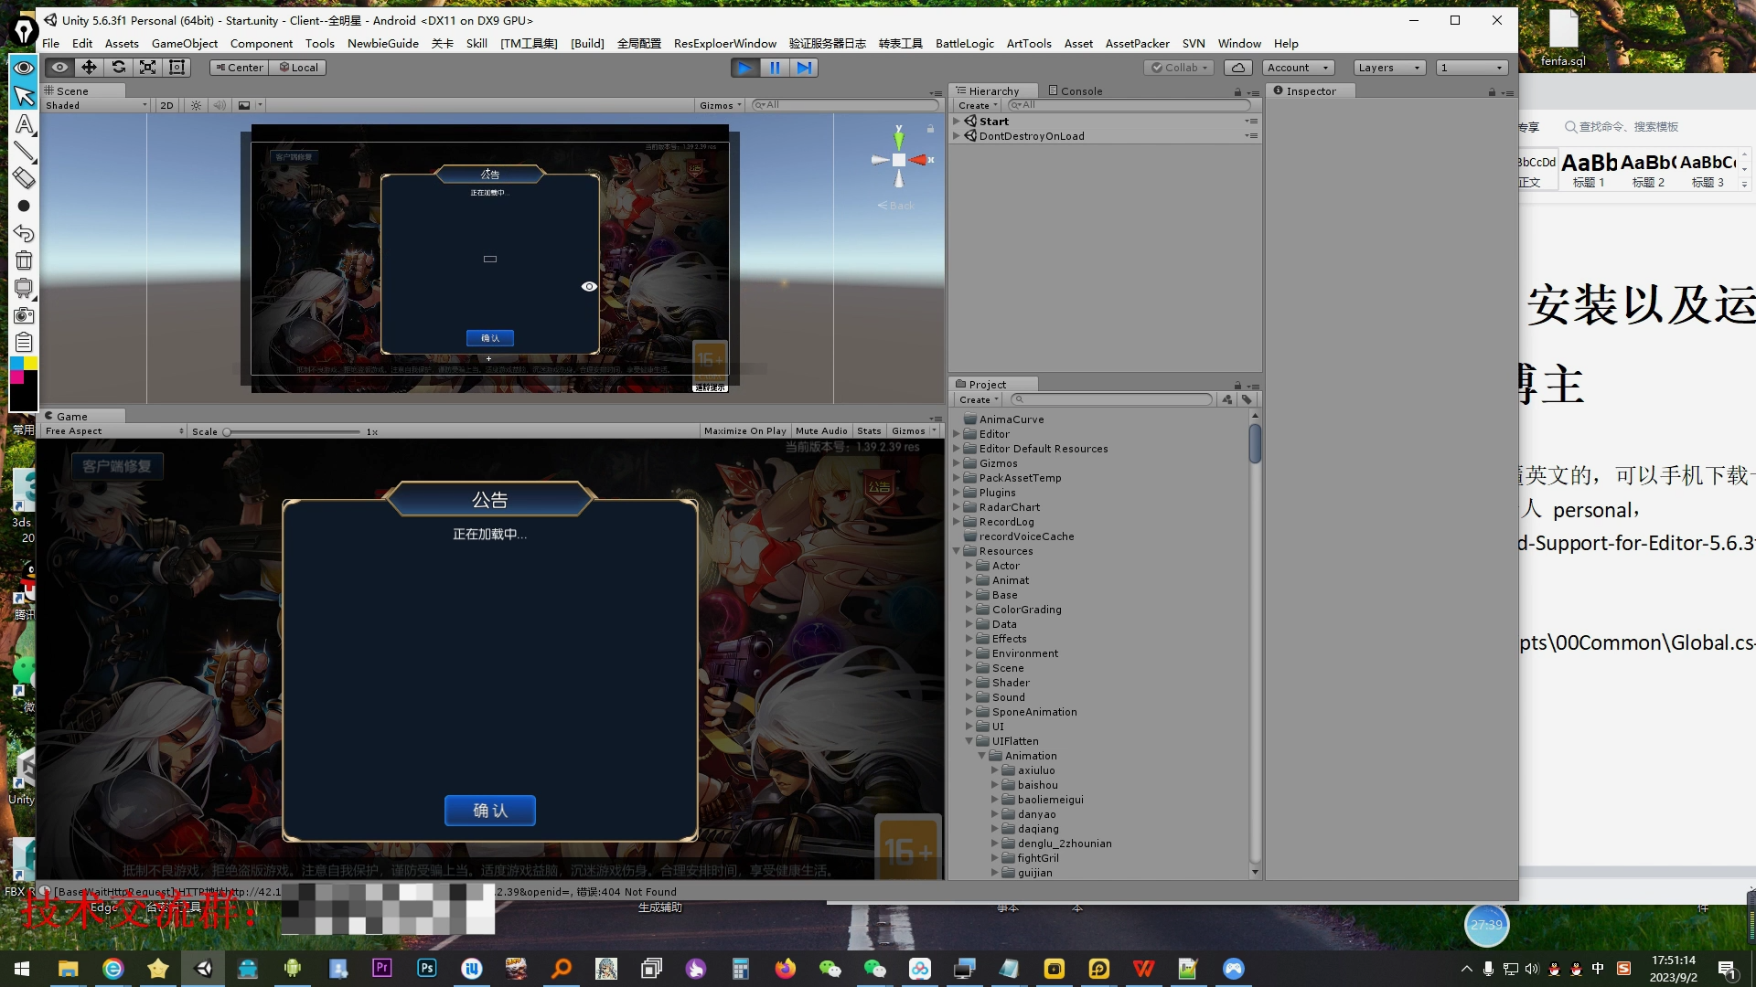Click the Pause playback button
1756x987 pixels.
(775, 67)
